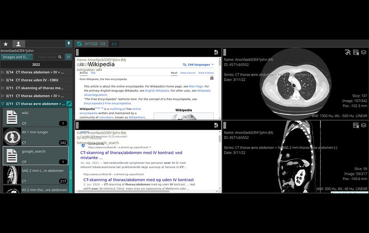Click the 'WW: 300 Hu, WL: 40 Hu' text

pyautogui.click(x=335, y=189)
